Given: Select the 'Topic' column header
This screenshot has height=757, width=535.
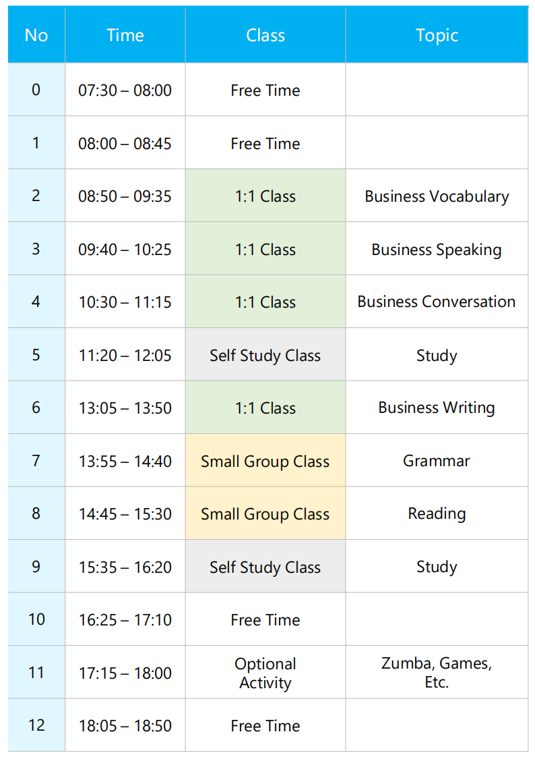Looking at the screenshot, I should tap(437, 35).
